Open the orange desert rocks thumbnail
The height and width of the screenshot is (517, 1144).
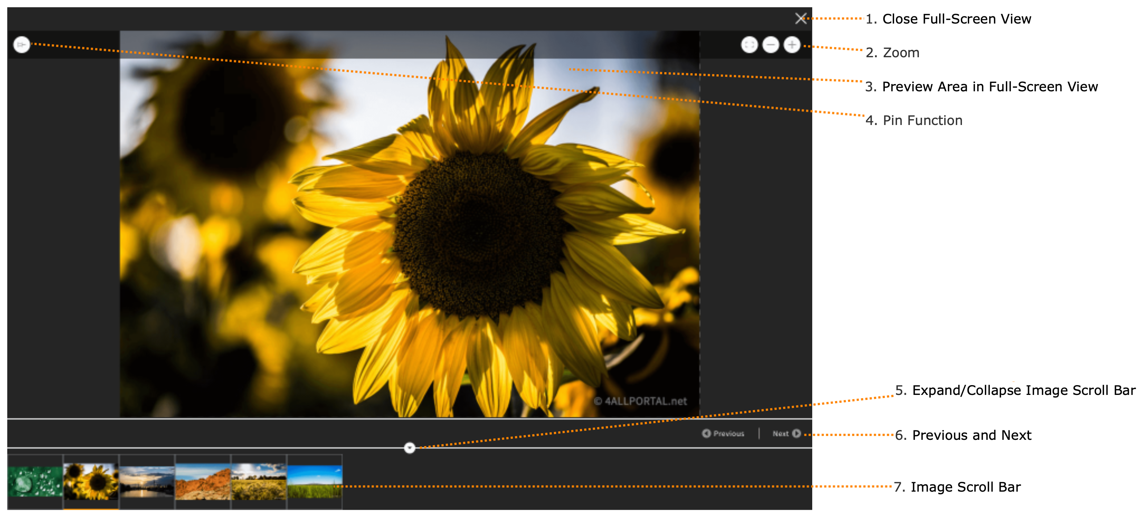(203, 481)
